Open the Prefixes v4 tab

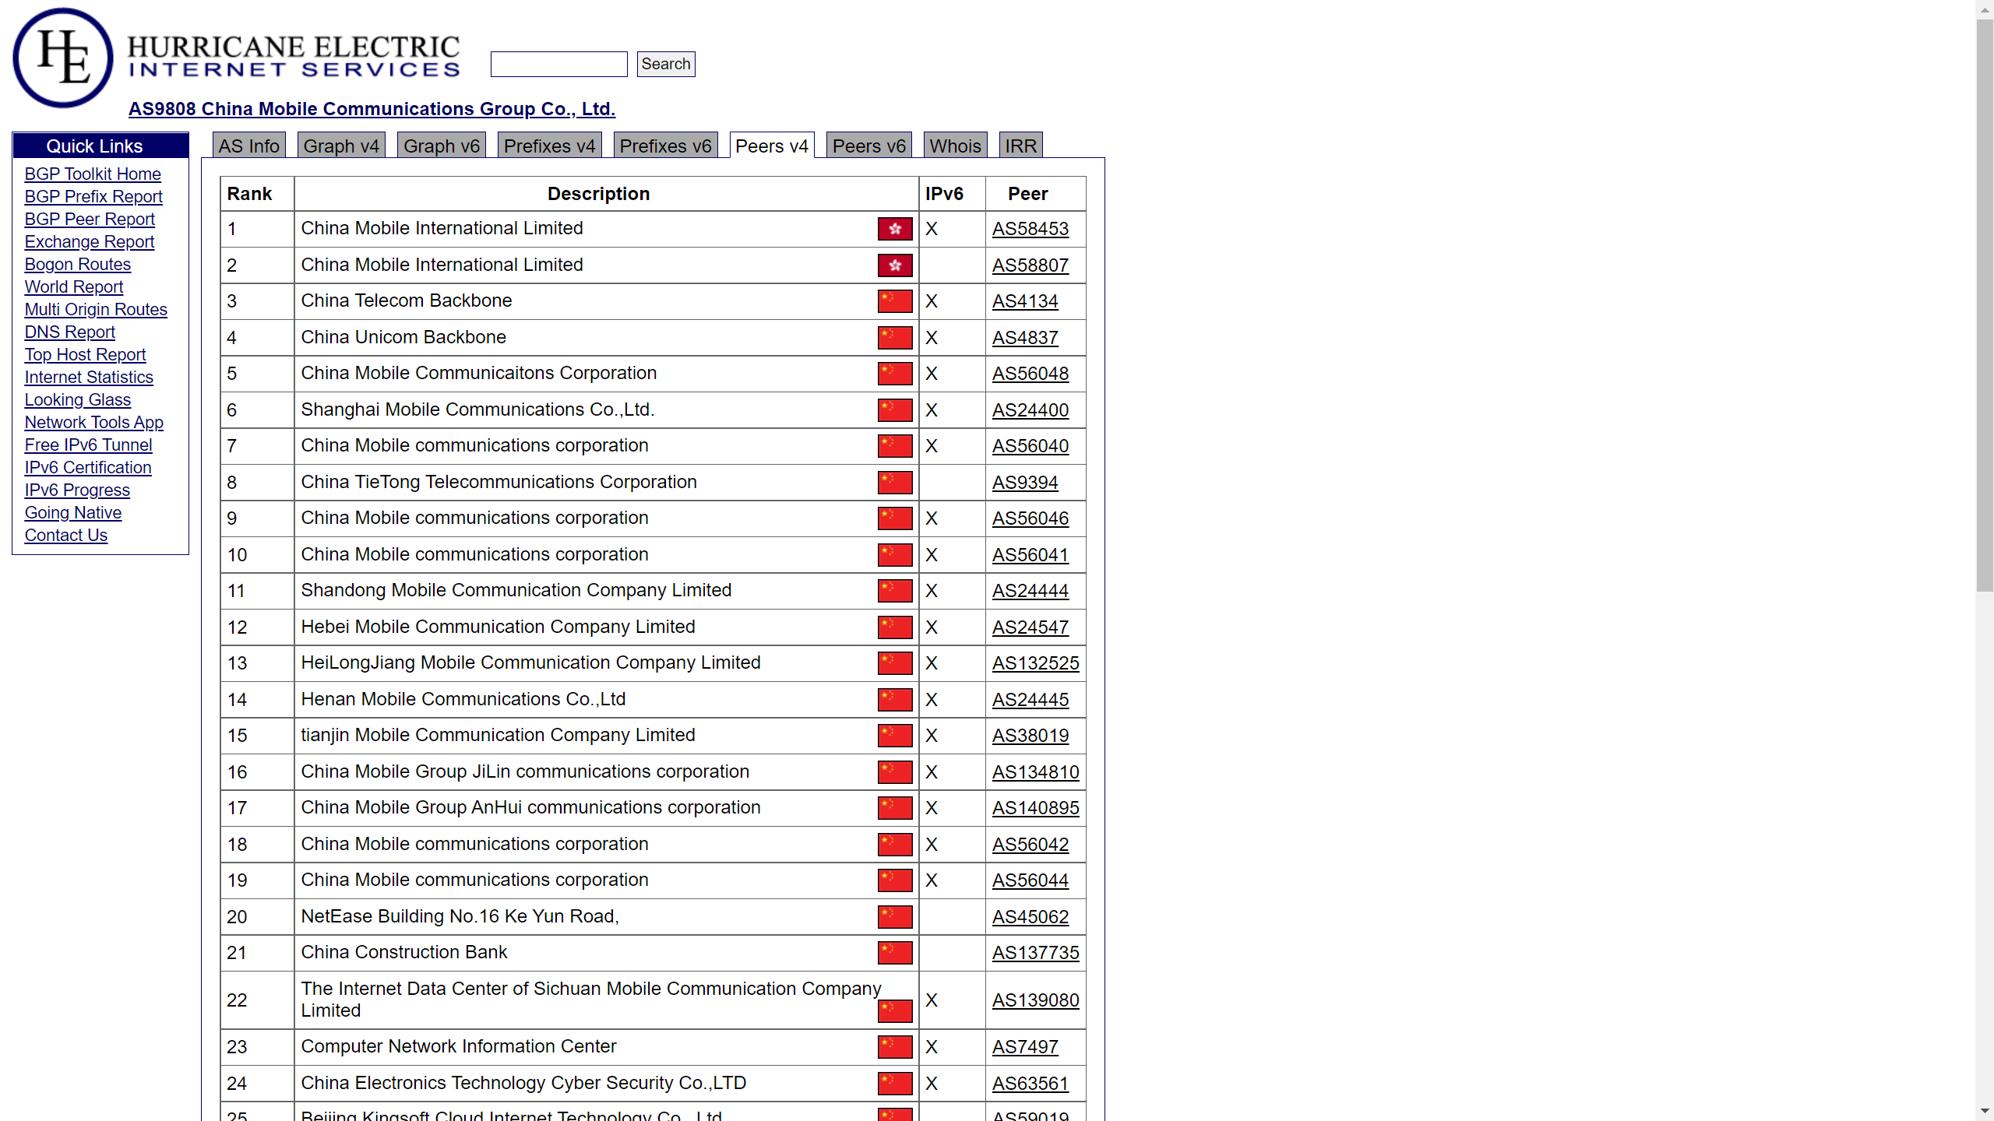(x=549, y=146)
